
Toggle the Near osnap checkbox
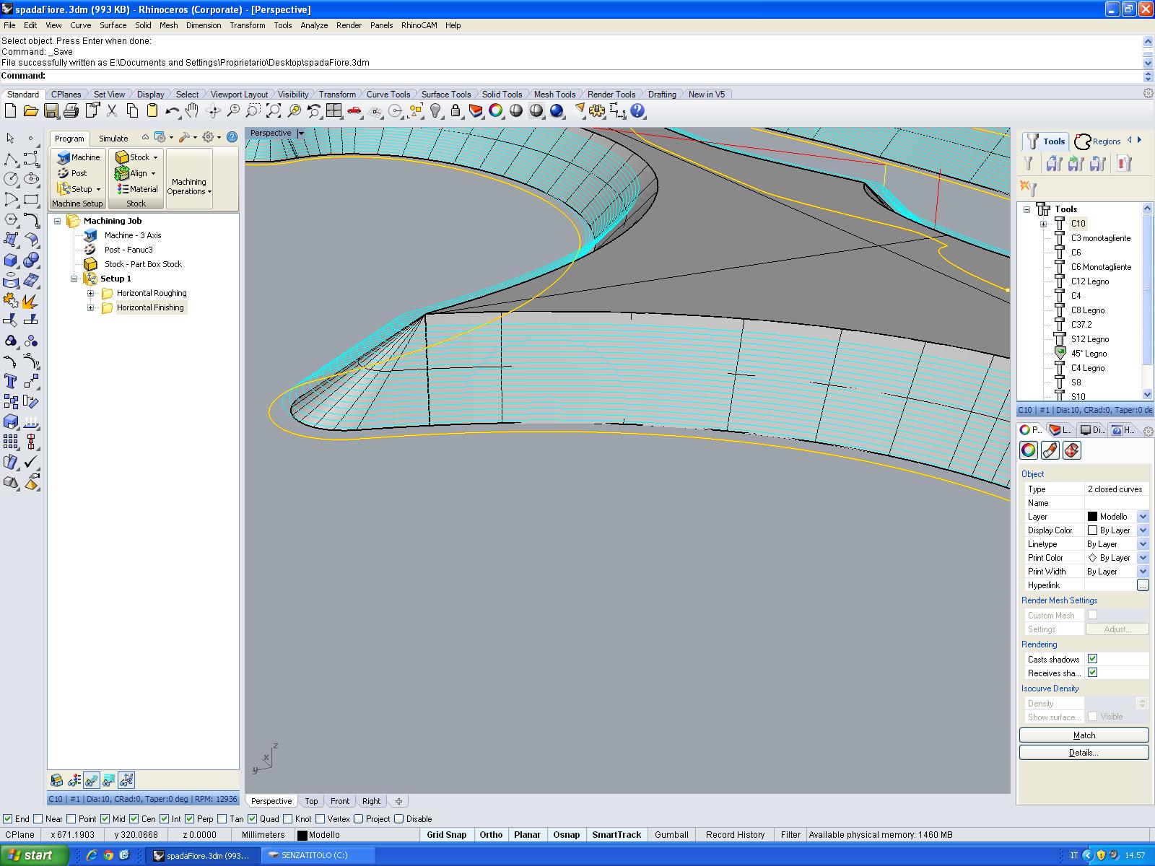pyautogui.click(x=38, y=818)
